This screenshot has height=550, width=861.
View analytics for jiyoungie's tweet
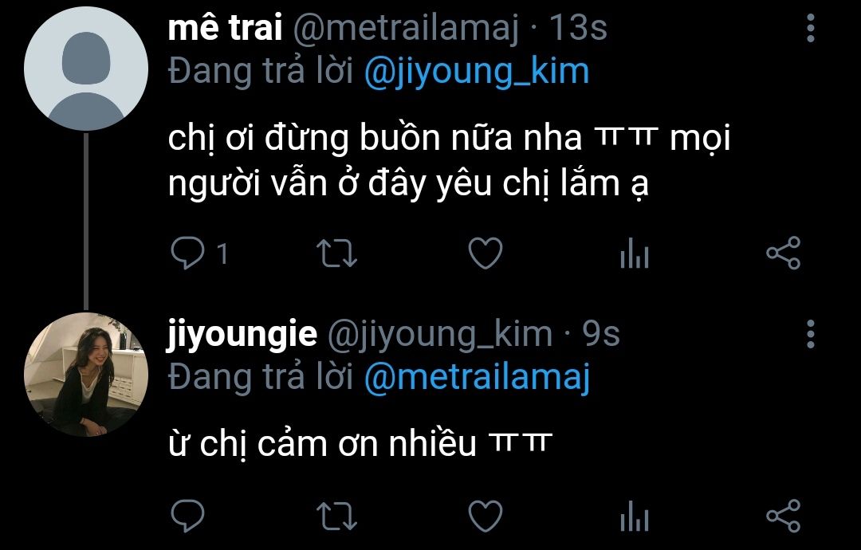[635, 516]
